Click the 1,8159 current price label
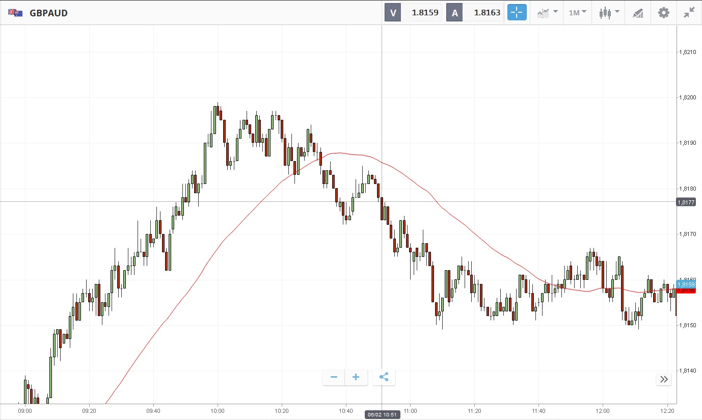 [686, 284]
